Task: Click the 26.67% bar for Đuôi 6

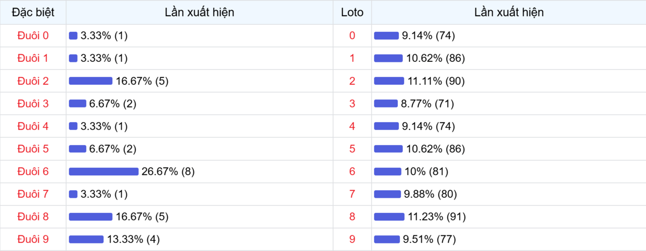Action: click(103, 171)
